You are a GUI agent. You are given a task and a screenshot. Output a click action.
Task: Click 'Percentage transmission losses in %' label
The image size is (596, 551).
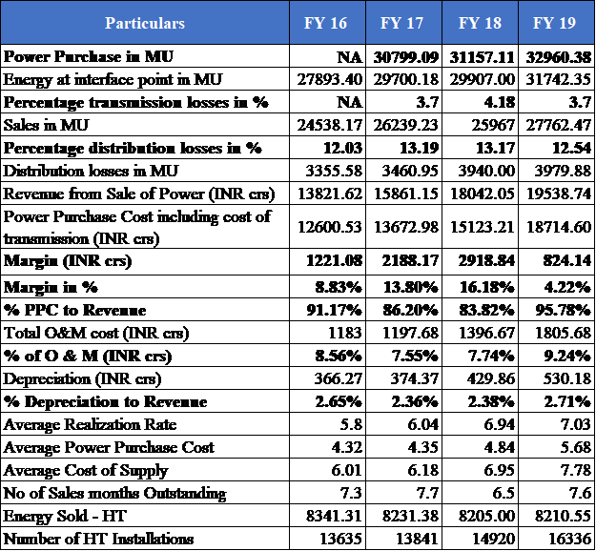[135, 103]
